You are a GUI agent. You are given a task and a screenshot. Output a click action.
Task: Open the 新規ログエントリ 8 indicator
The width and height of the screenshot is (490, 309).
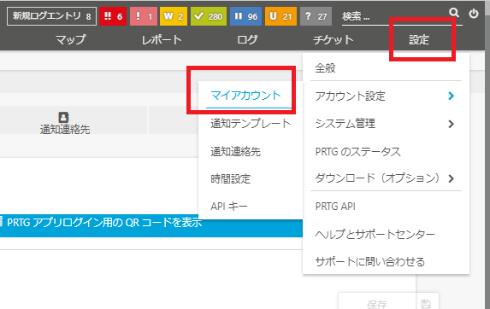tap(51, 16)
